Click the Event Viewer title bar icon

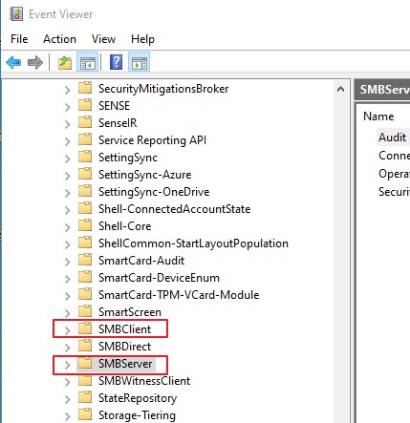pos(16,14)
